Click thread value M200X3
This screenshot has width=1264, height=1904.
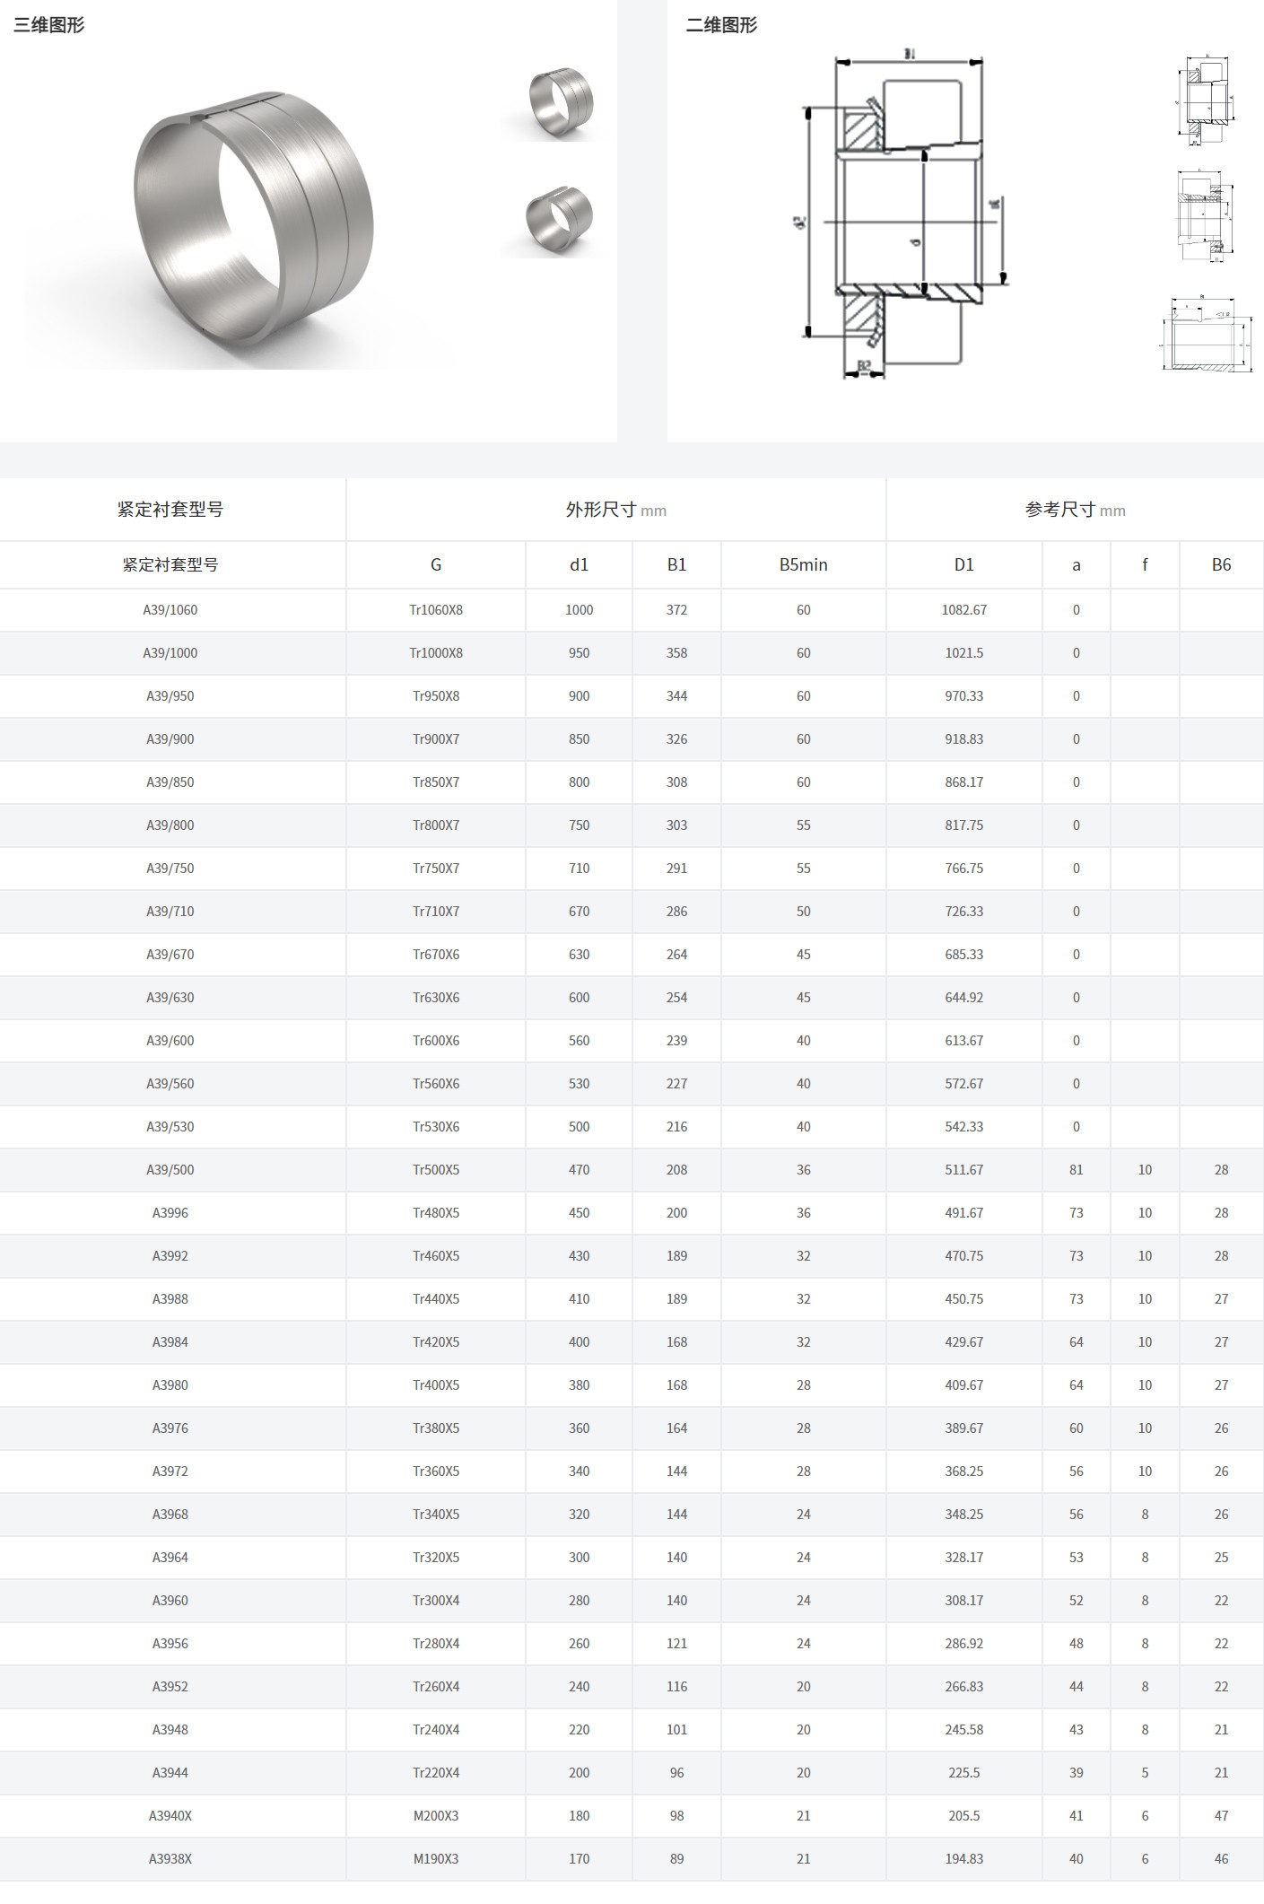point(436,1816)
